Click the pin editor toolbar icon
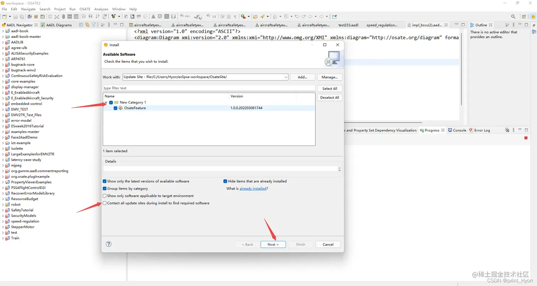 click(x=334, y=16)
